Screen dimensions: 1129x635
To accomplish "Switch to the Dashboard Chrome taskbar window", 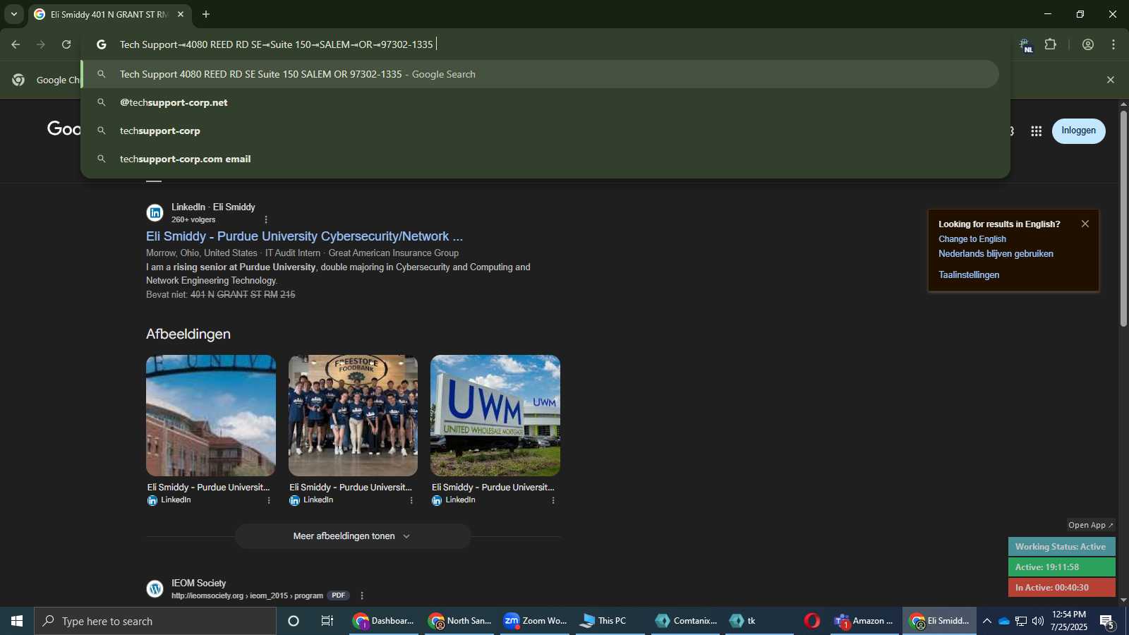I will tap(384, 621).
